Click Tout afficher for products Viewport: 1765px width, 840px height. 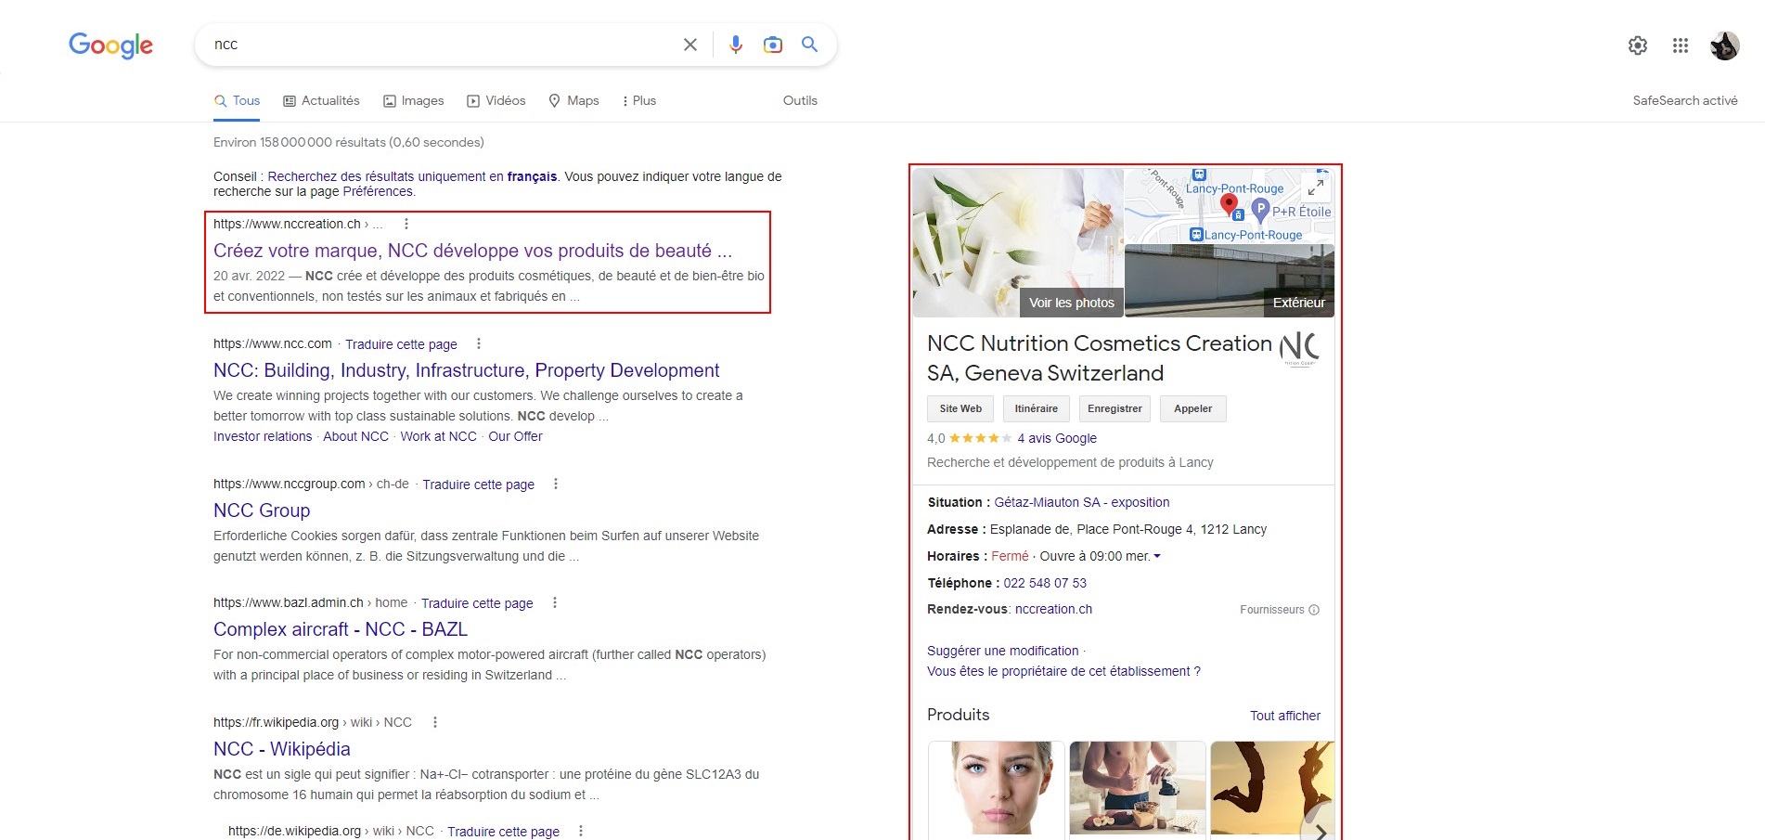[x=1285, y=716]
